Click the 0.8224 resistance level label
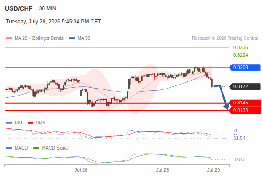 [240, 55]
